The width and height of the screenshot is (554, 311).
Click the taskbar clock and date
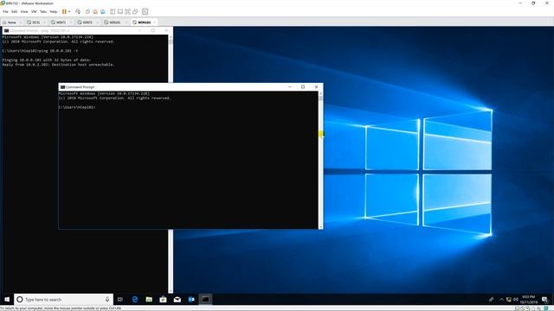coord(529,300)
